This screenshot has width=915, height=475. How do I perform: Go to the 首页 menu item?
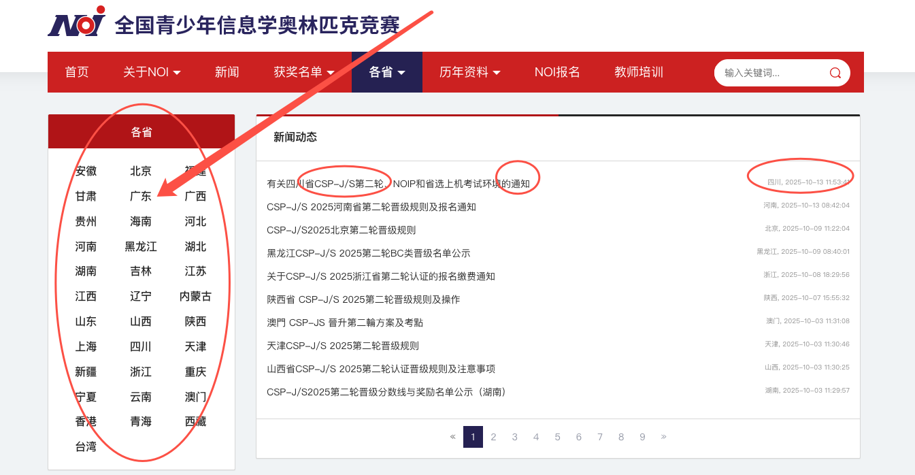77,72
